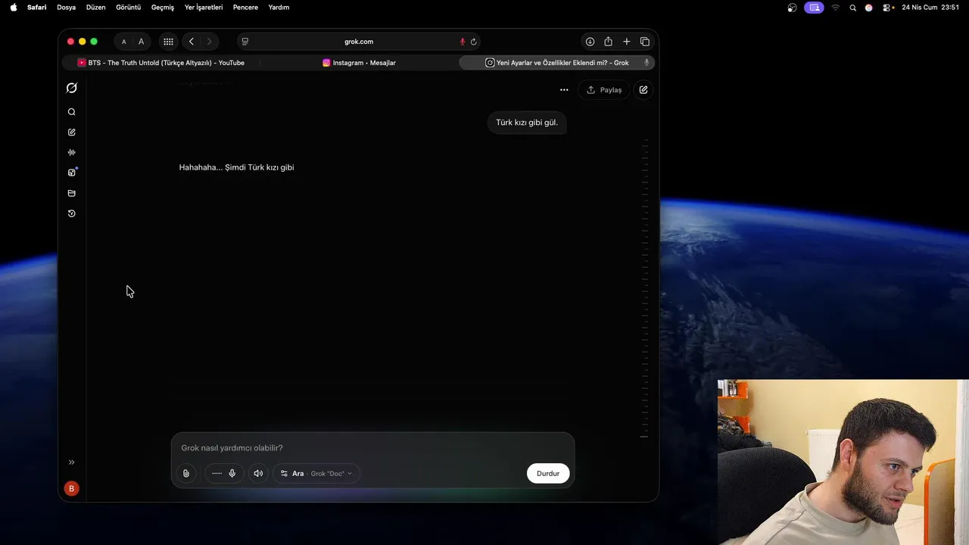Image resolution: width=969 pixels, height=545 pixels.
Task: Open the three-dot conversation options menu
Action: (x=564, y=90)
